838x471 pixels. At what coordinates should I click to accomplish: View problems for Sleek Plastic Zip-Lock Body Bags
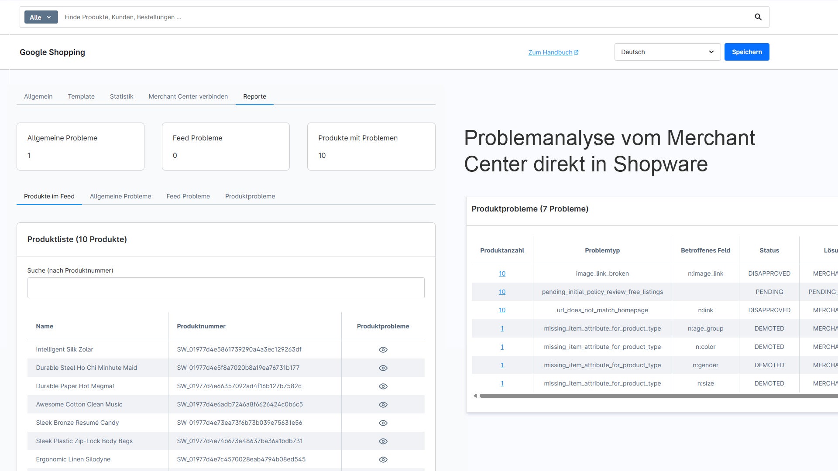(x=383, y=441)
